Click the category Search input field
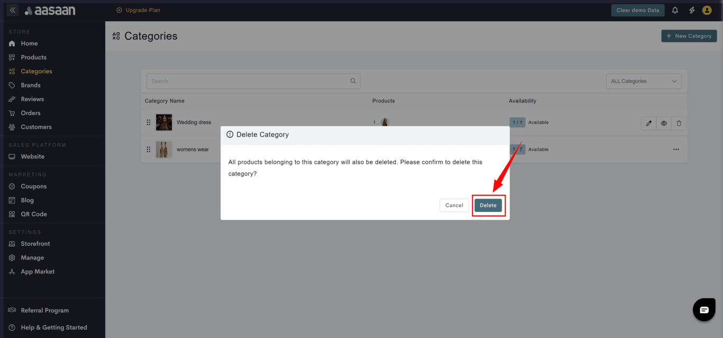The width and height of the screenshot is (723, 338). pos(249,81)
